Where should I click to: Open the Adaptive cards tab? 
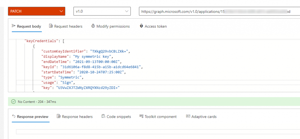click(201, 117)
